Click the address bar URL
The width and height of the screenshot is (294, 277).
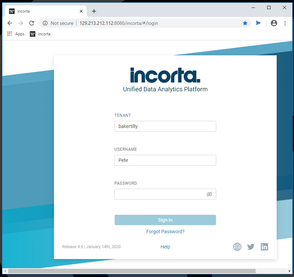(119, 23)
